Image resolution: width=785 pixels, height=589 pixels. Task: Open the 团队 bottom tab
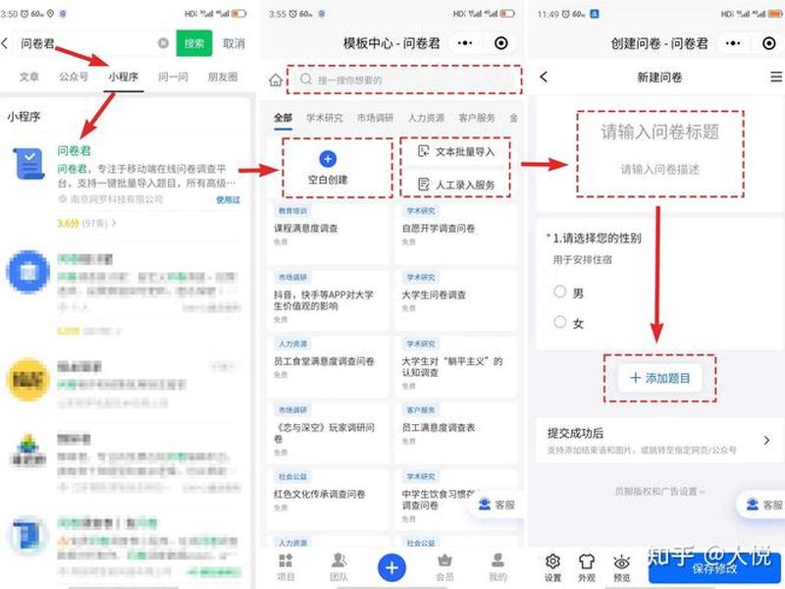339,567
